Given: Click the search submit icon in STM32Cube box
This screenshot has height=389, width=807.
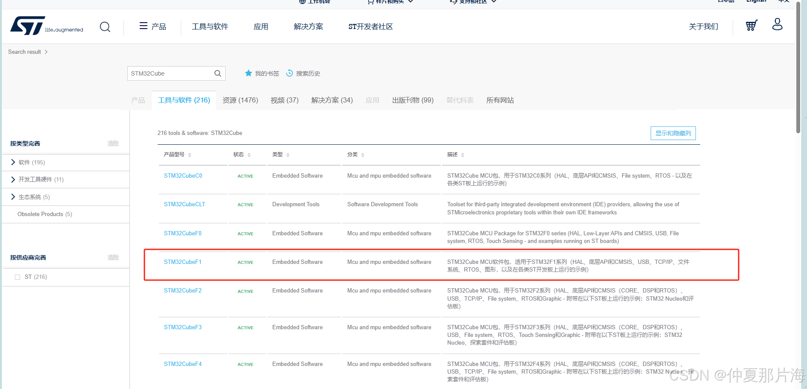Looking at the screenshot, I should pyautogui.click(x=218, y=73).
